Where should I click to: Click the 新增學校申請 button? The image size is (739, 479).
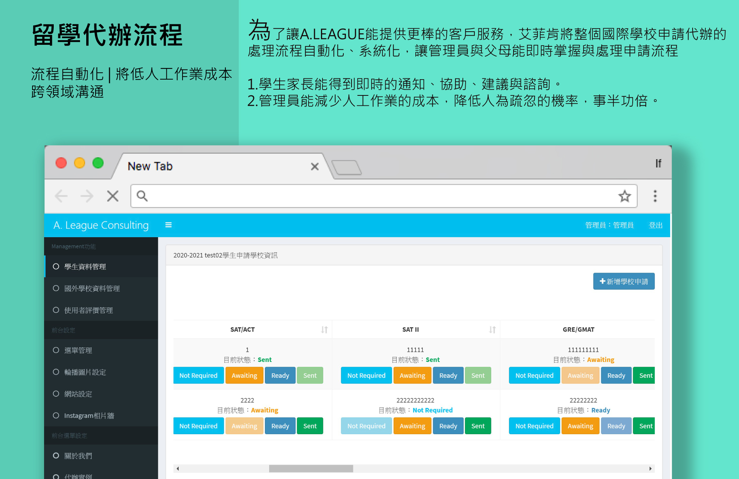click(x=623, y=282)
